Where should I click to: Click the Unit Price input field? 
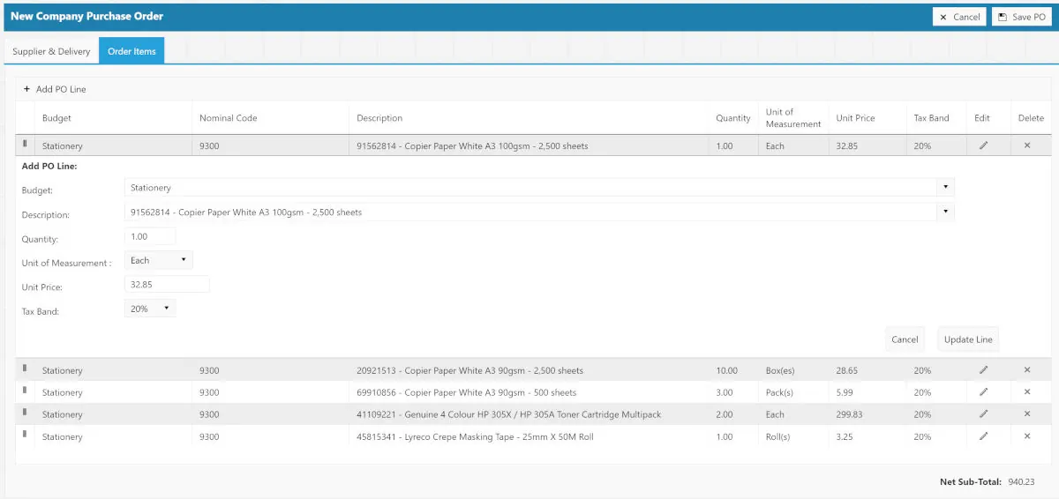pos(167,285)
